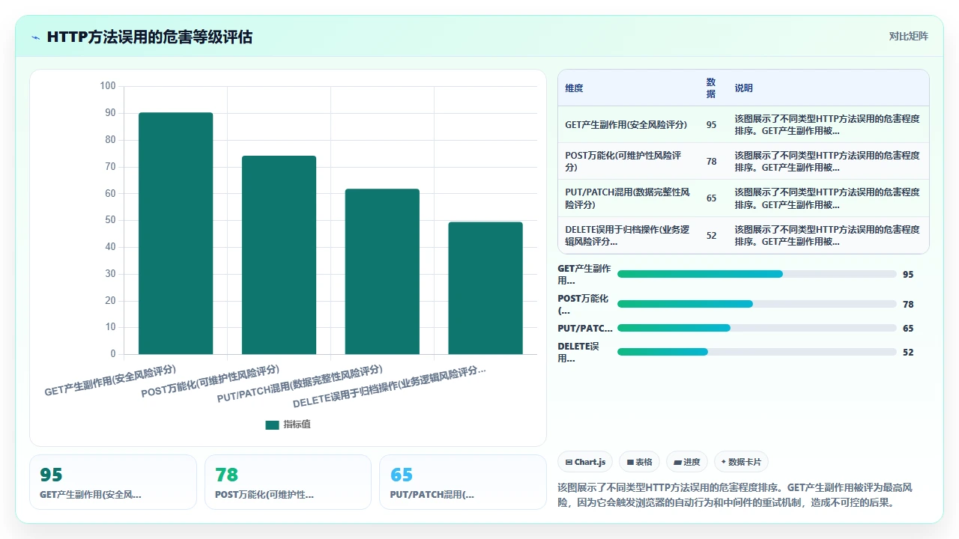Click the x-axis label PUT/PATCH混用(数据完整性风险评分)
The height and width of the screenshot is (539, 959).
click(x=300, y=384)
